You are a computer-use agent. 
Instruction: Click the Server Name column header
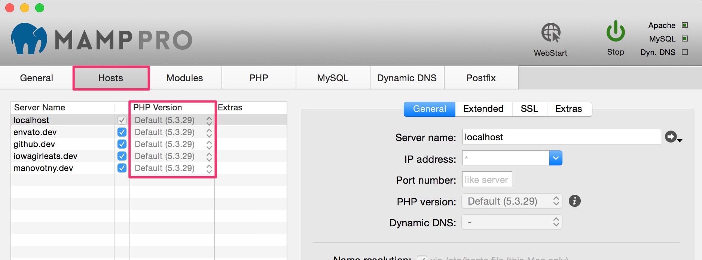[62, 108]
